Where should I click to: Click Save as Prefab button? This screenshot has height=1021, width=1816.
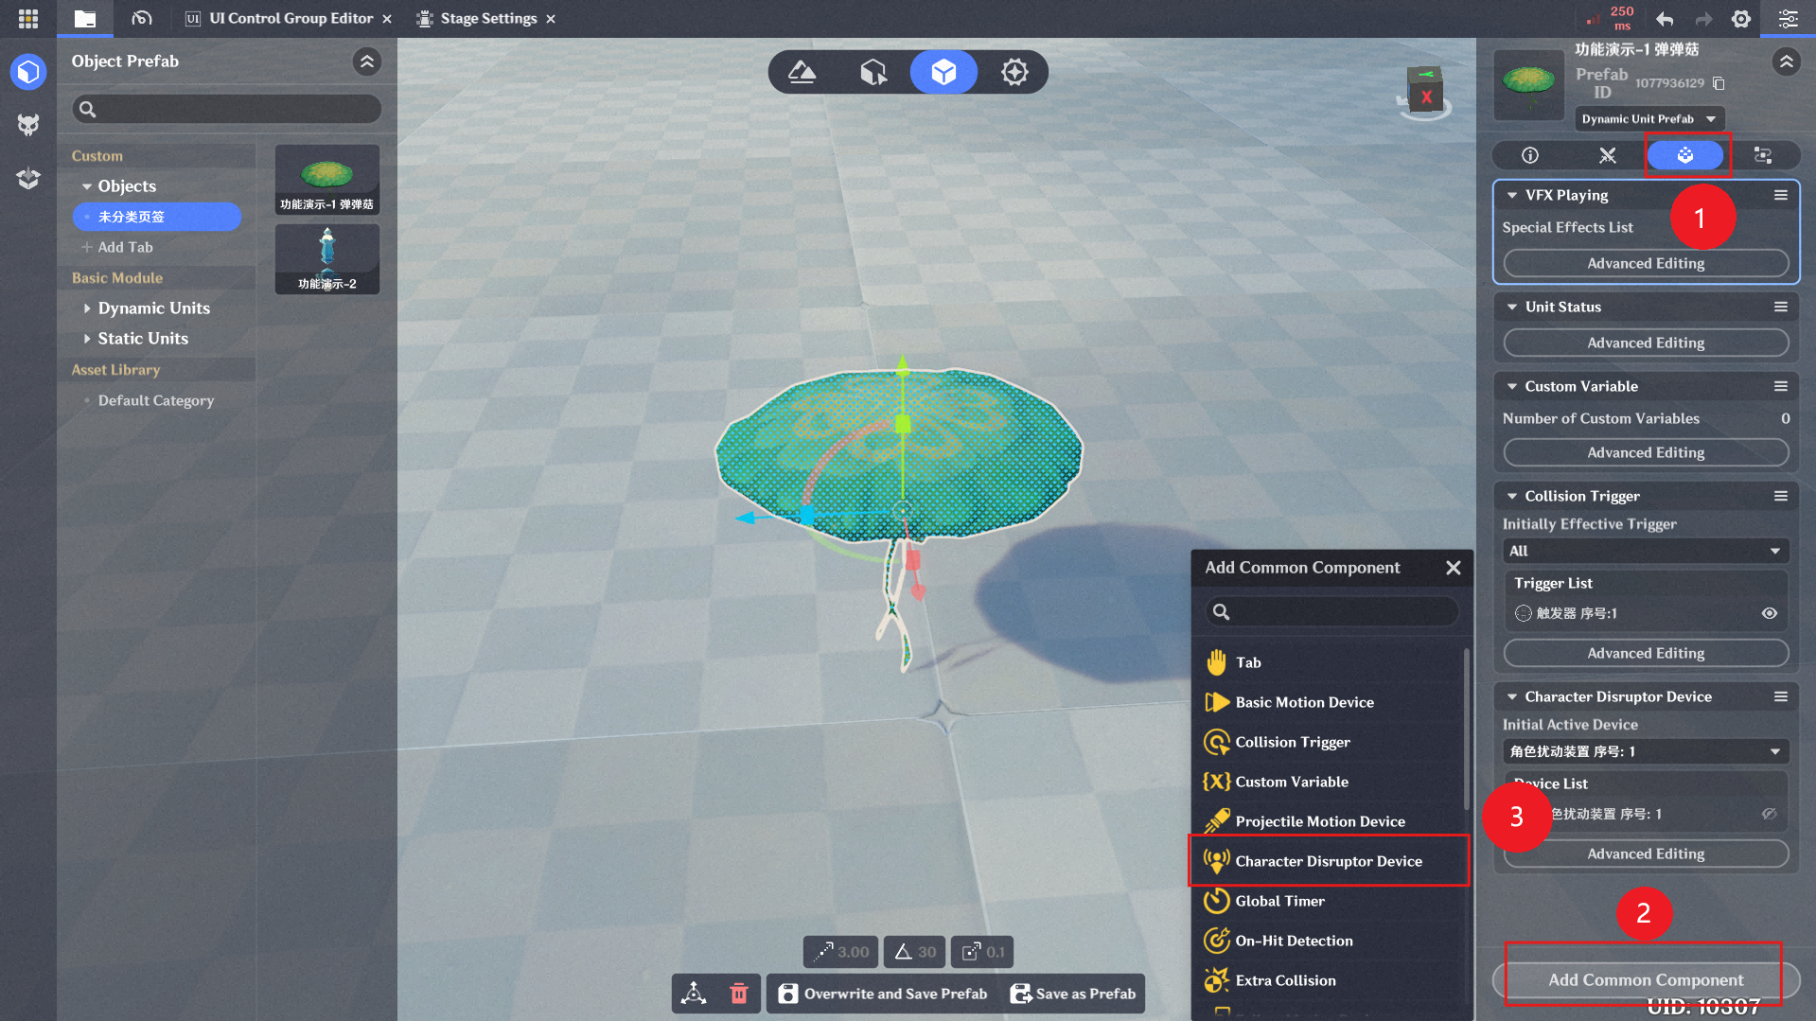click(x=1073, y=994)
